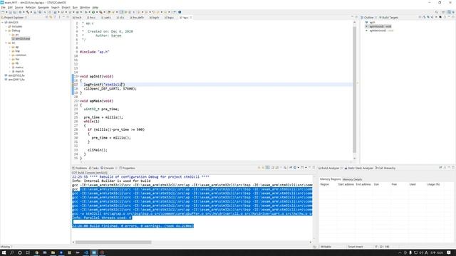The height and width of the screenshot is (256, 456).
Task: Open the Call Hierarchy tab
Action: tap(385, 168)
